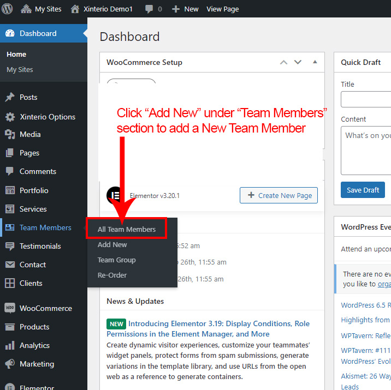Click the Create New Page button

click(279, 195)
